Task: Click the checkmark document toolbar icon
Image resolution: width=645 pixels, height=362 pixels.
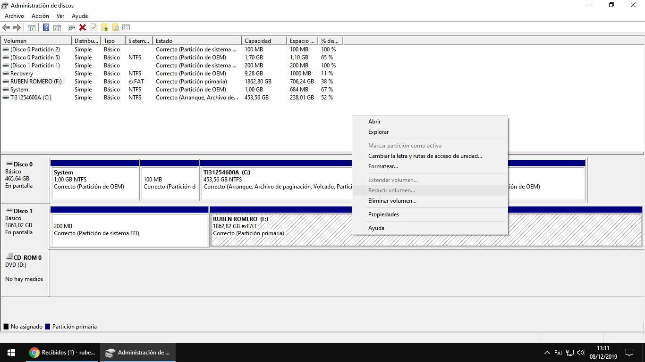Action: tap(93, 27)
